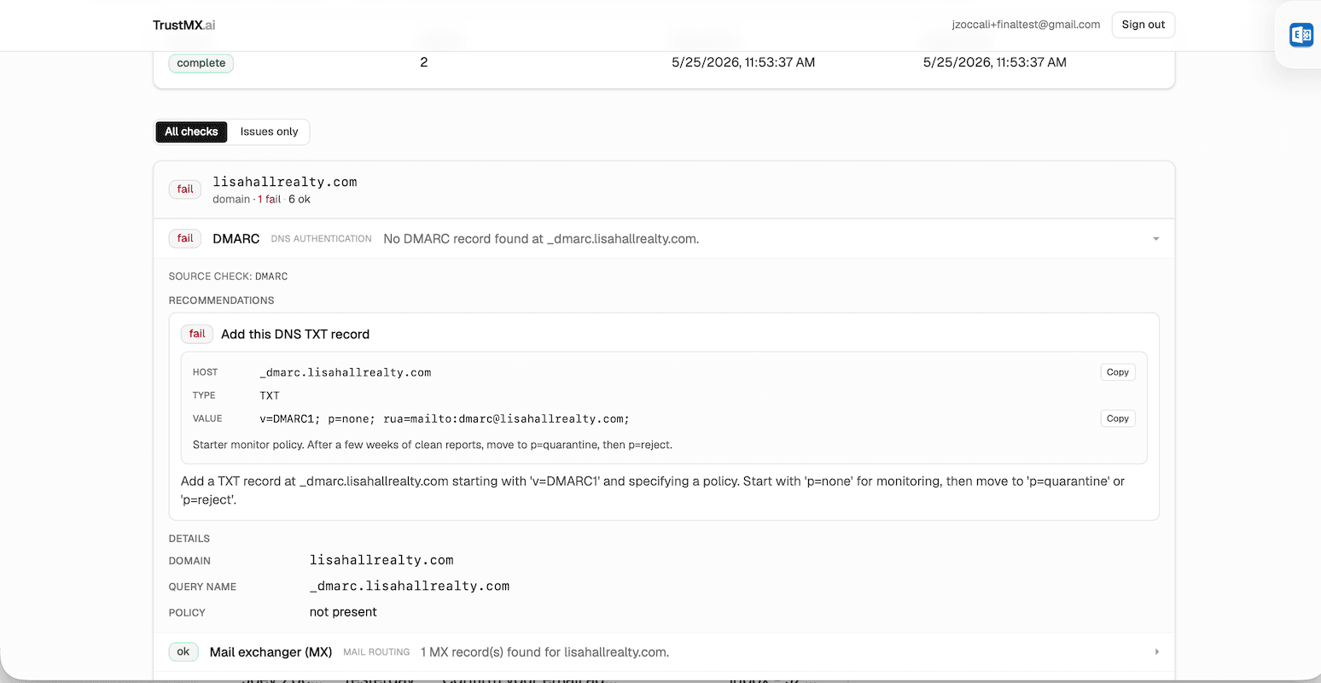Select the TXT type value
Viewport: 1321px width, 683px height.
(x=270, y=396)
